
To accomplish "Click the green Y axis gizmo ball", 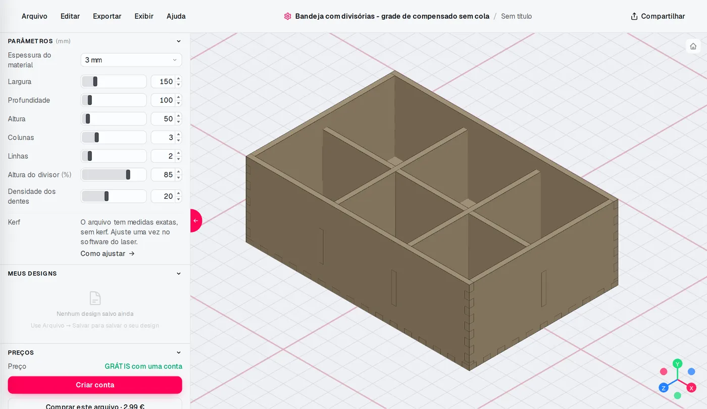I will 678,363.
